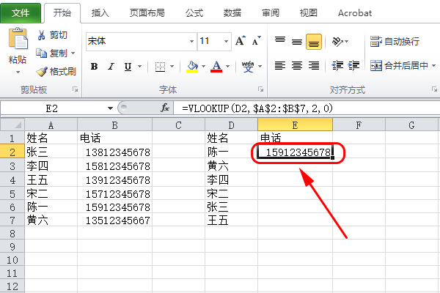Open phonetic guide dropdown arrow
The image size is (440, 293).
click(x=260, y=67)
